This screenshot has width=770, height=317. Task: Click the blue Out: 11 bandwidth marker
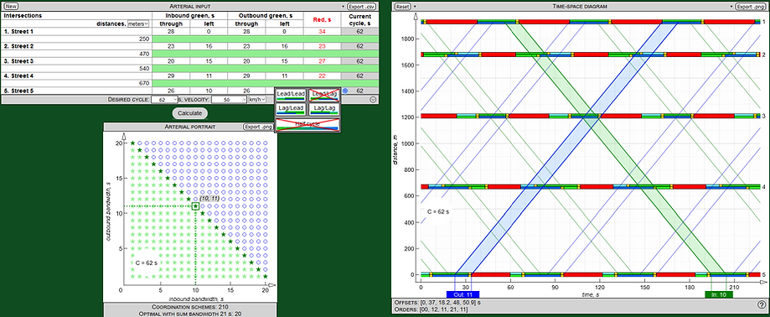click(x=463, y=294)
